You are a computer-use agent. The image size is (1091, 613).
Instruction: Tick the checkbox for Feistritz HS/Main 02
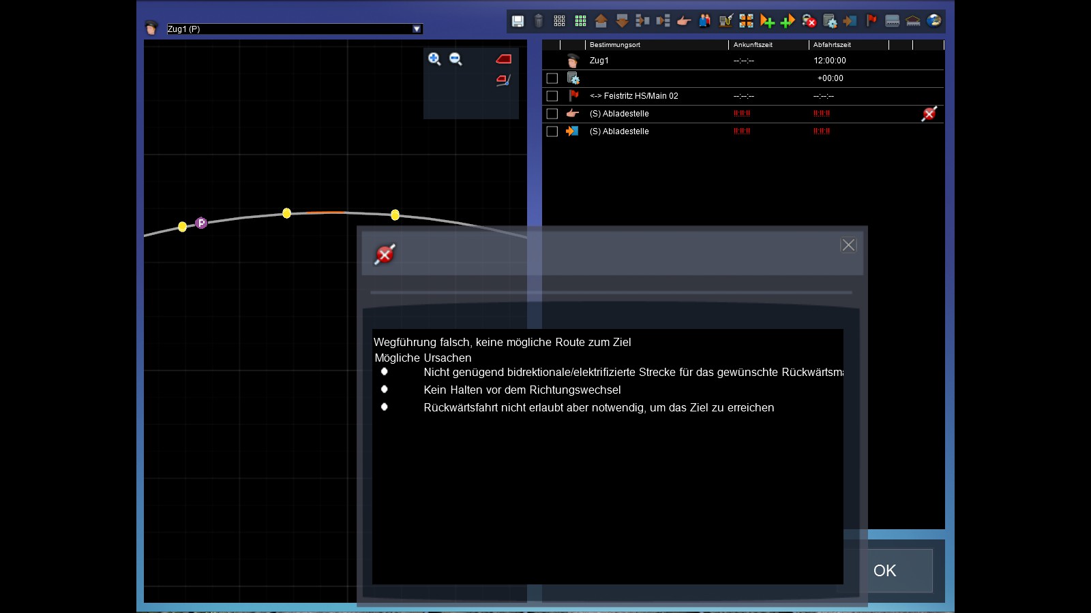(552, 96)
